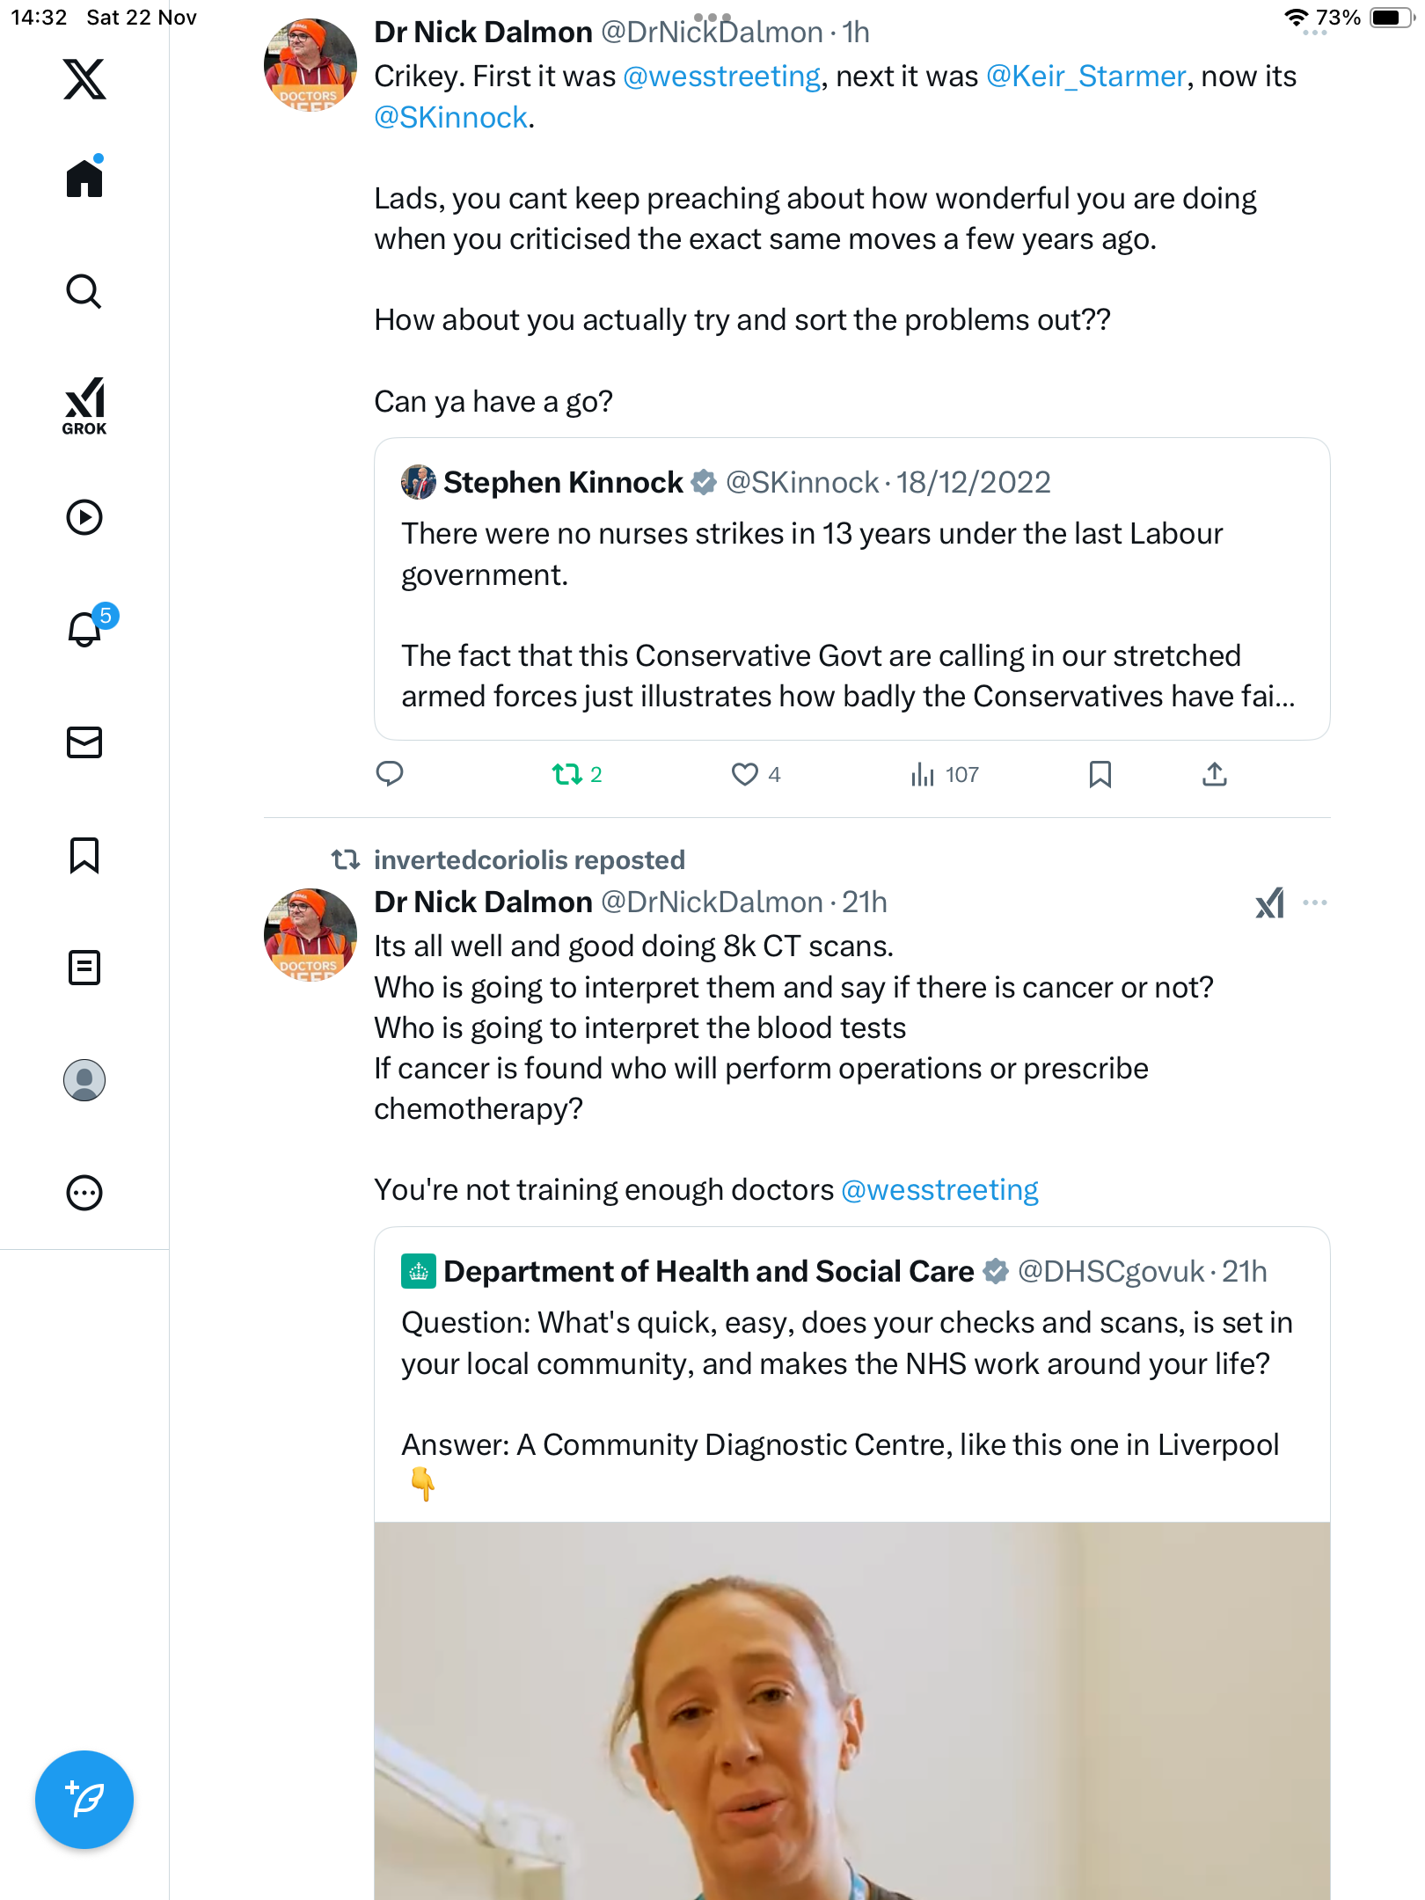Open the video tab in sidebar
Screen dimensions: 1425x1900
[x=84, y=517]
